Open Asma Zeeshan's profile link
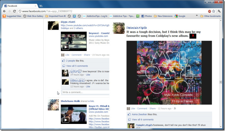Screen dimensions: 225x131 pos(139,114)
